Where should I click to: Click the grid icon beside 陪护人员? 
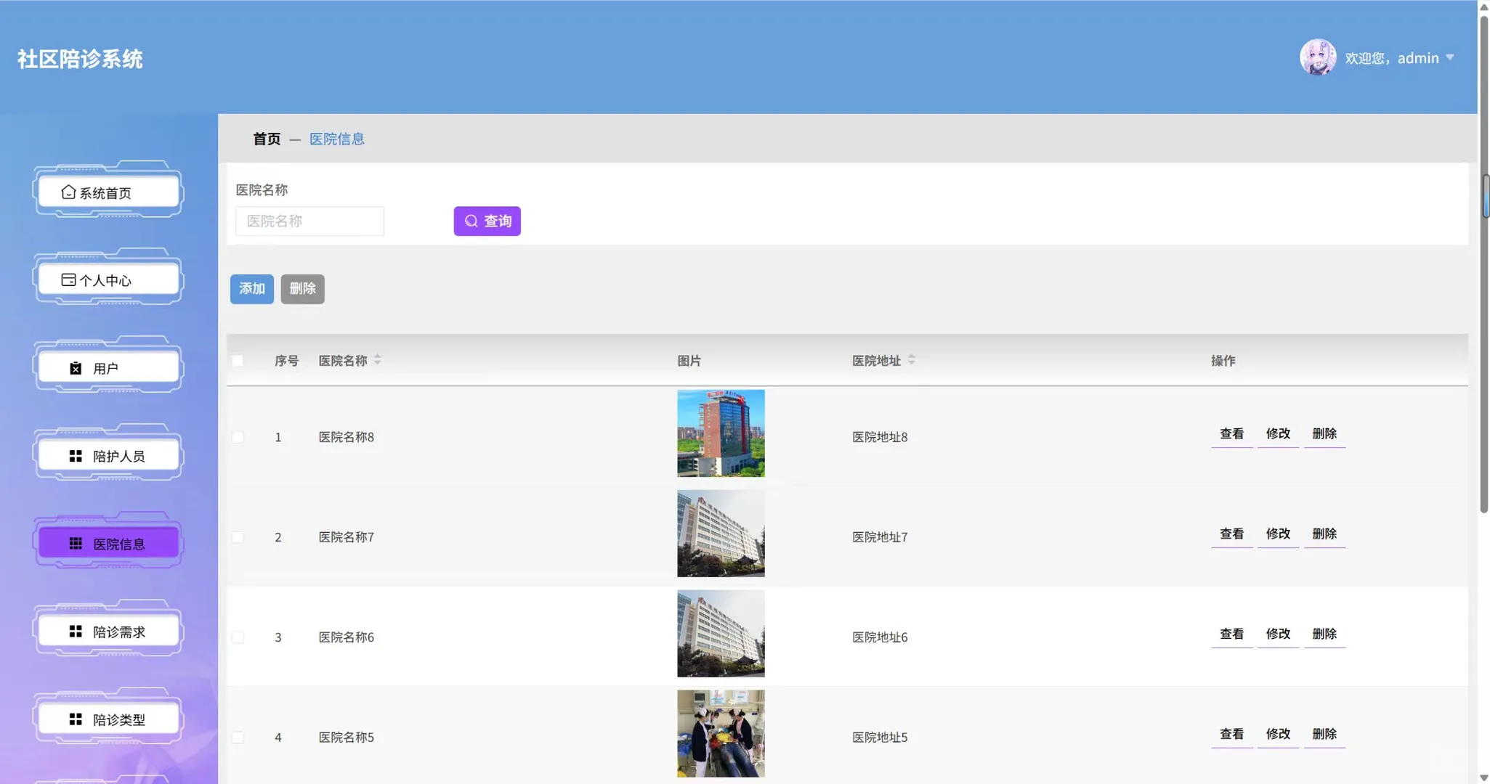[76, 456]
